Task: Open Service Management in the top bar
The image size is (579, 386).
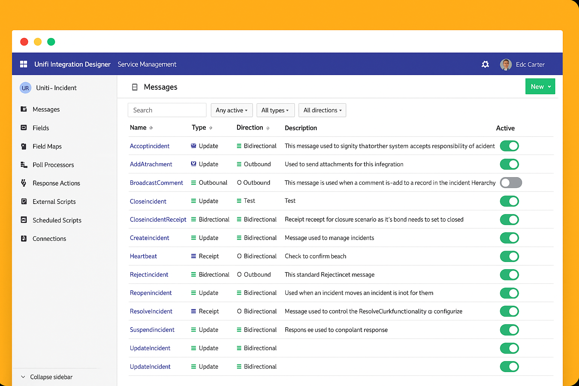Action: (147, 64)
